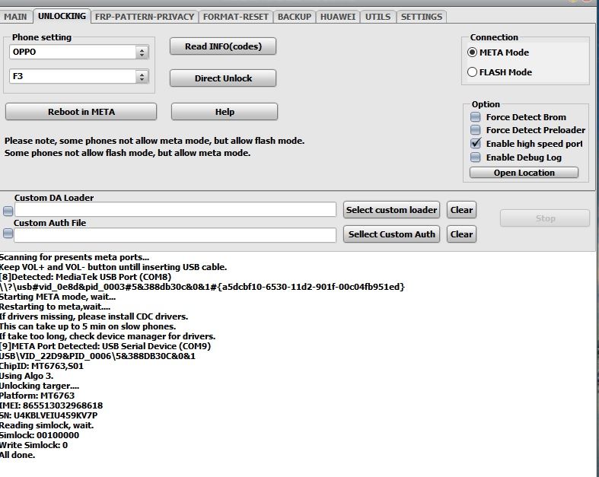Select the META Mode radio button

click(473, 52)
